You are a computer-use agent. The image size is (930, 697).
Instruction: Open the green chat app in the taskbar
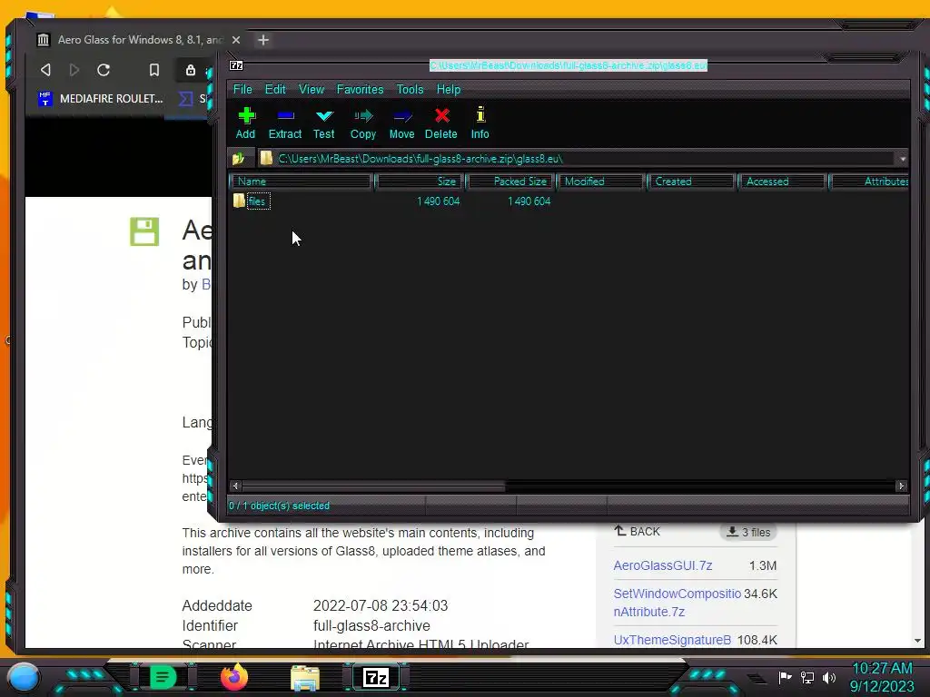(163, 677)
